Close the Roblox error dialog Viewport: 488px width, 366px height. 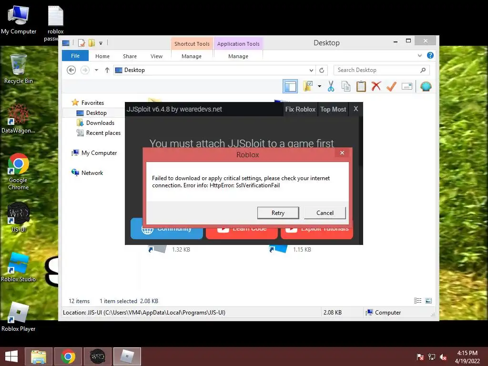coord(342,153)
